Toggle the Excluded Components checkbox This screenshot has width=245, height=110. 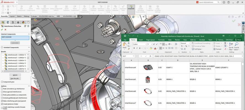(2, 47)
